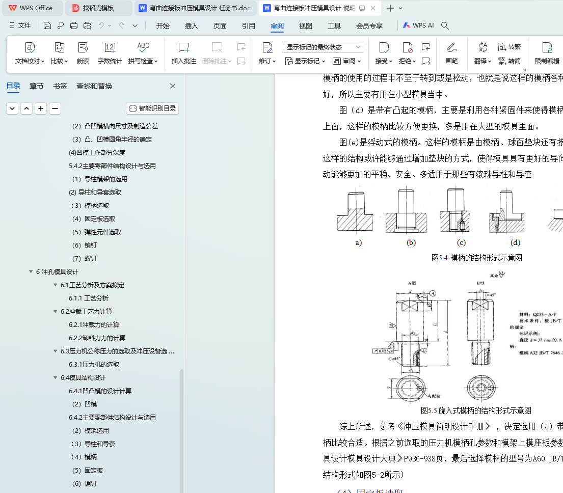The width and height of the screenshot is (563, 493).
Task: Switch to 工具 ribbon tab
Action: [x=334, y=26]
